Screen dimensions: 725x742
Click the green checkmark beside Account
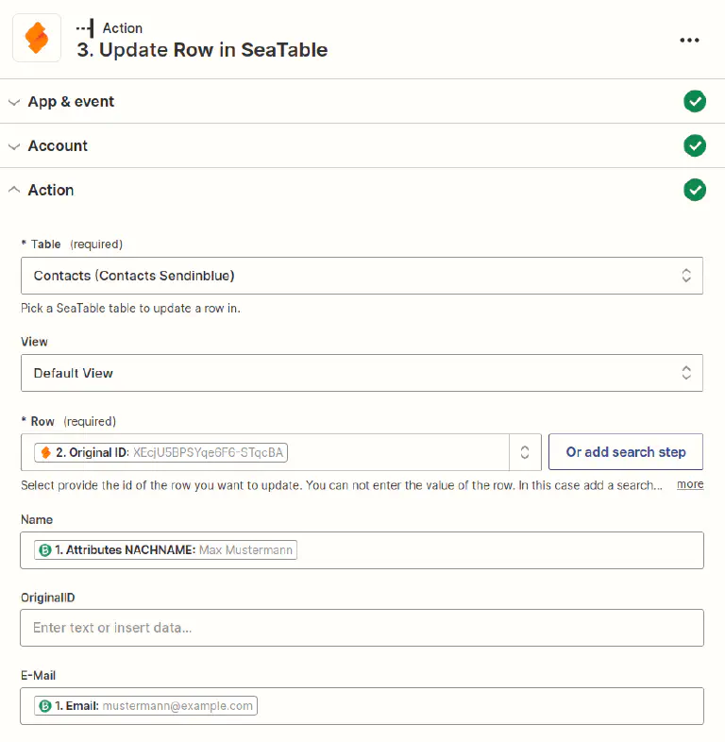[695, 145]
